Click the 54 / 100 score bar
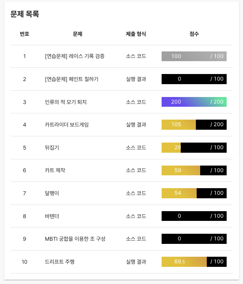The image size is (243, 284). click(194, 193)
